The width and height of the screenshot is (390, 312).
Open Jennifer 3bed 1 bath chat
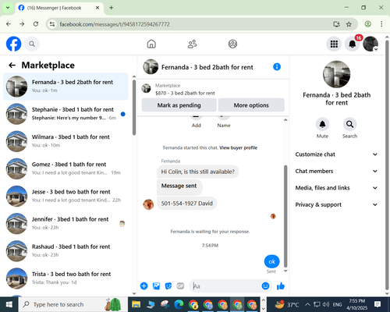coord(66,224)
